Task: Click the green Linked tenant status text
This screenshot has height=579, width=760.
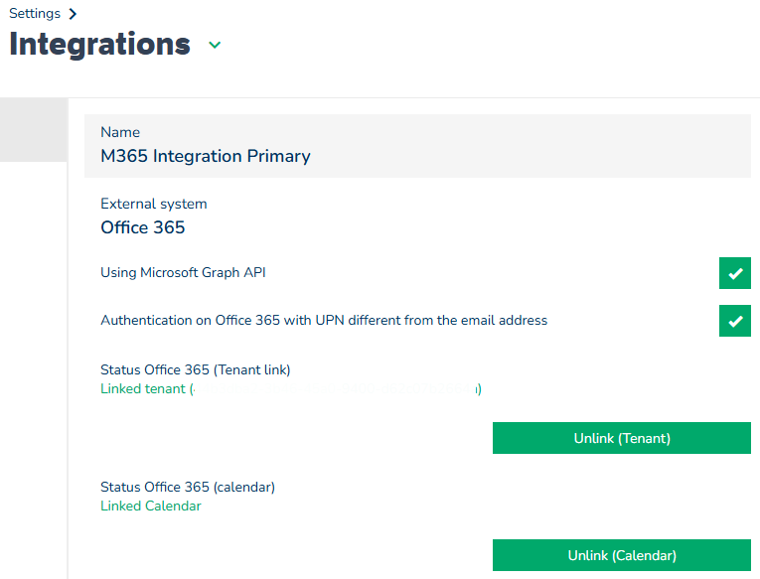Action: (143, 389)
